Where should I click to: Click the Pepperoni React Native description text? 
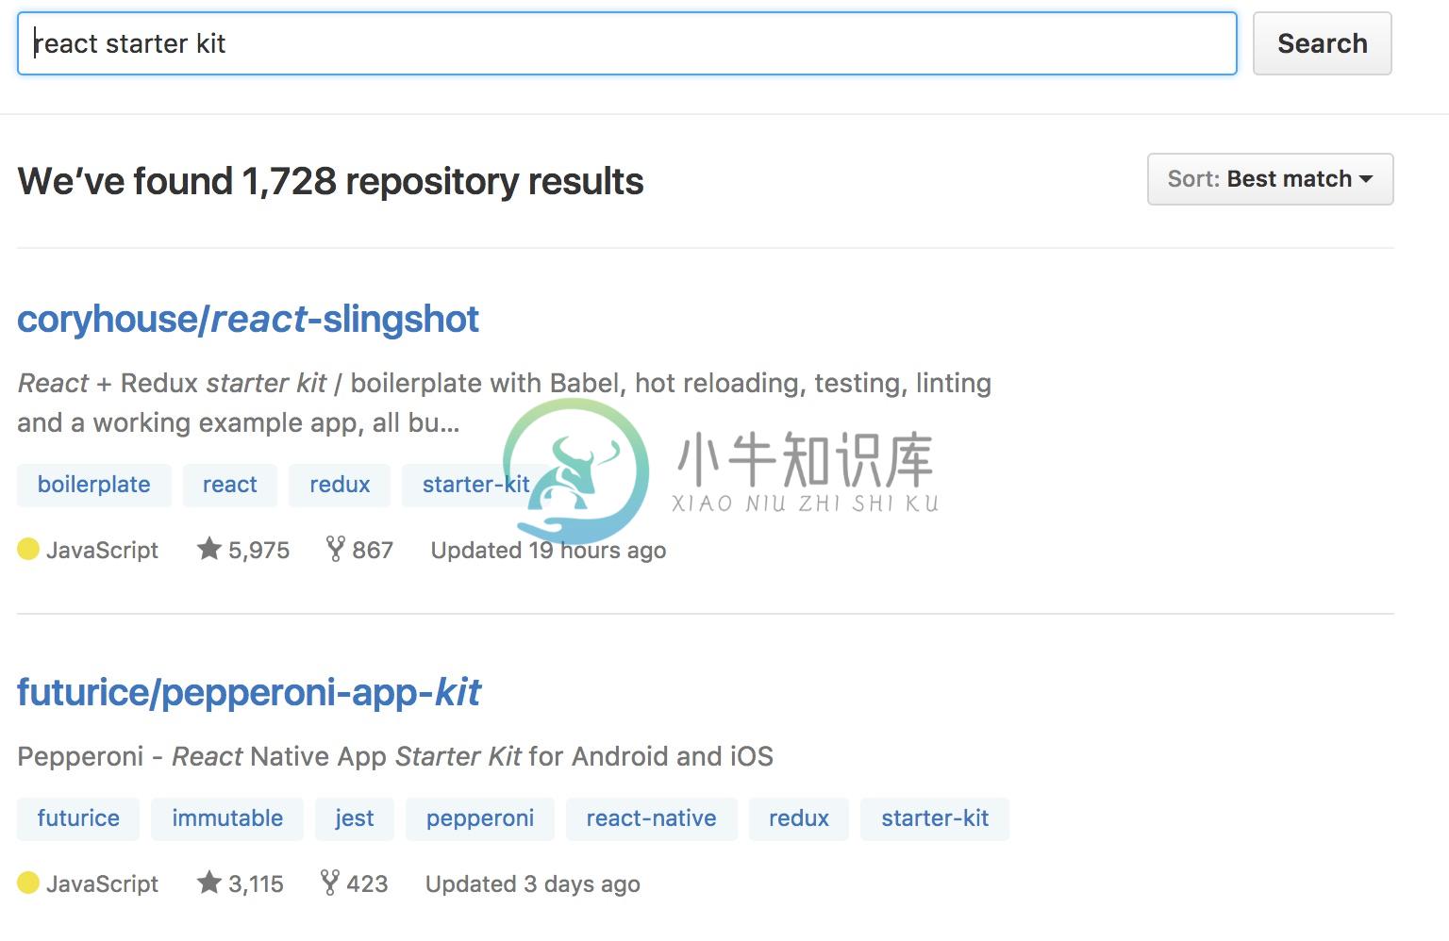[395, 756]
